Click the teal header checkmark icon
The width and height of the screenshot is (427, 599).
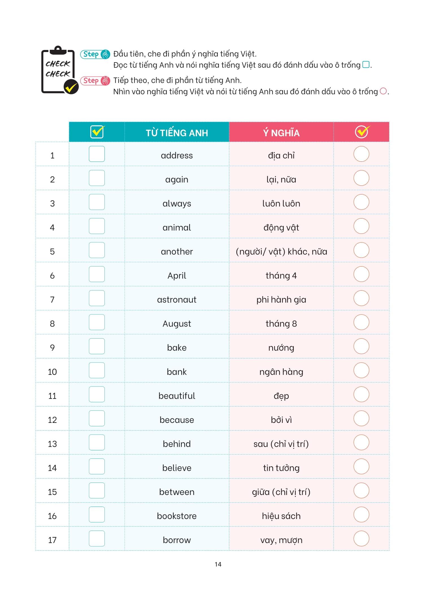pos(97,132)
